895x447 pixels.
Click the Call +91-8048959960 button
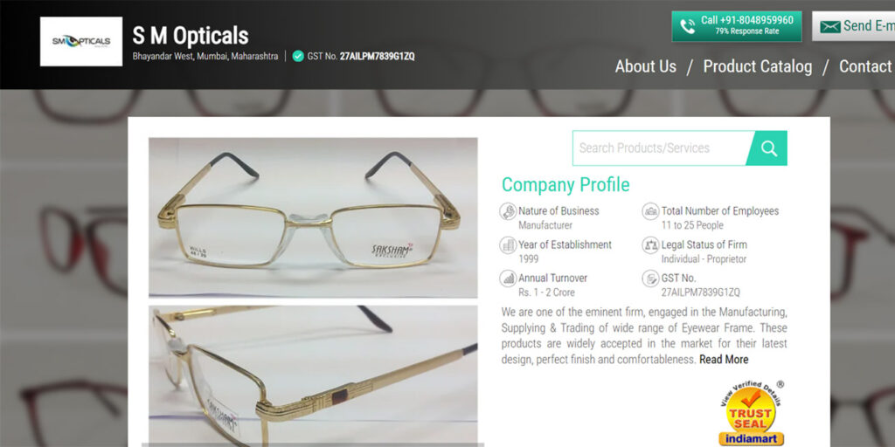[x=736, y=26]
